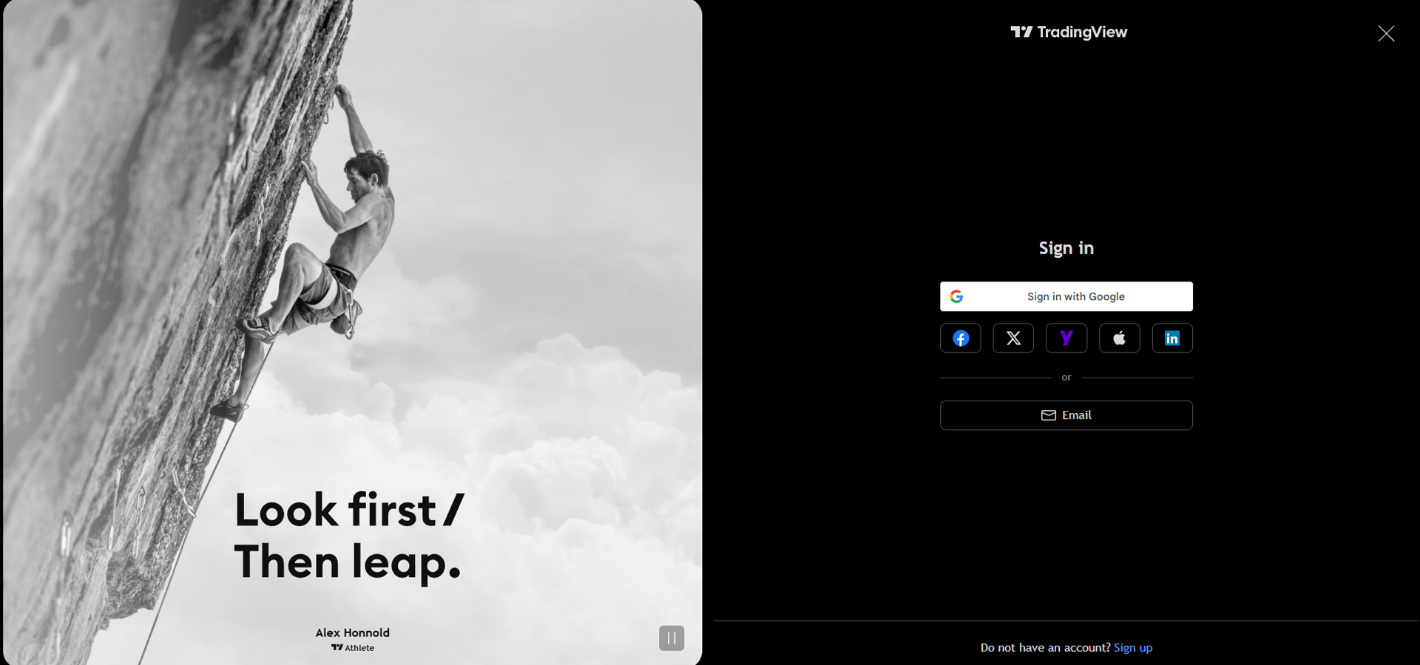1420x665 pixels.
Task: Click the small TradingView Athlete badge
Action: 353,648
